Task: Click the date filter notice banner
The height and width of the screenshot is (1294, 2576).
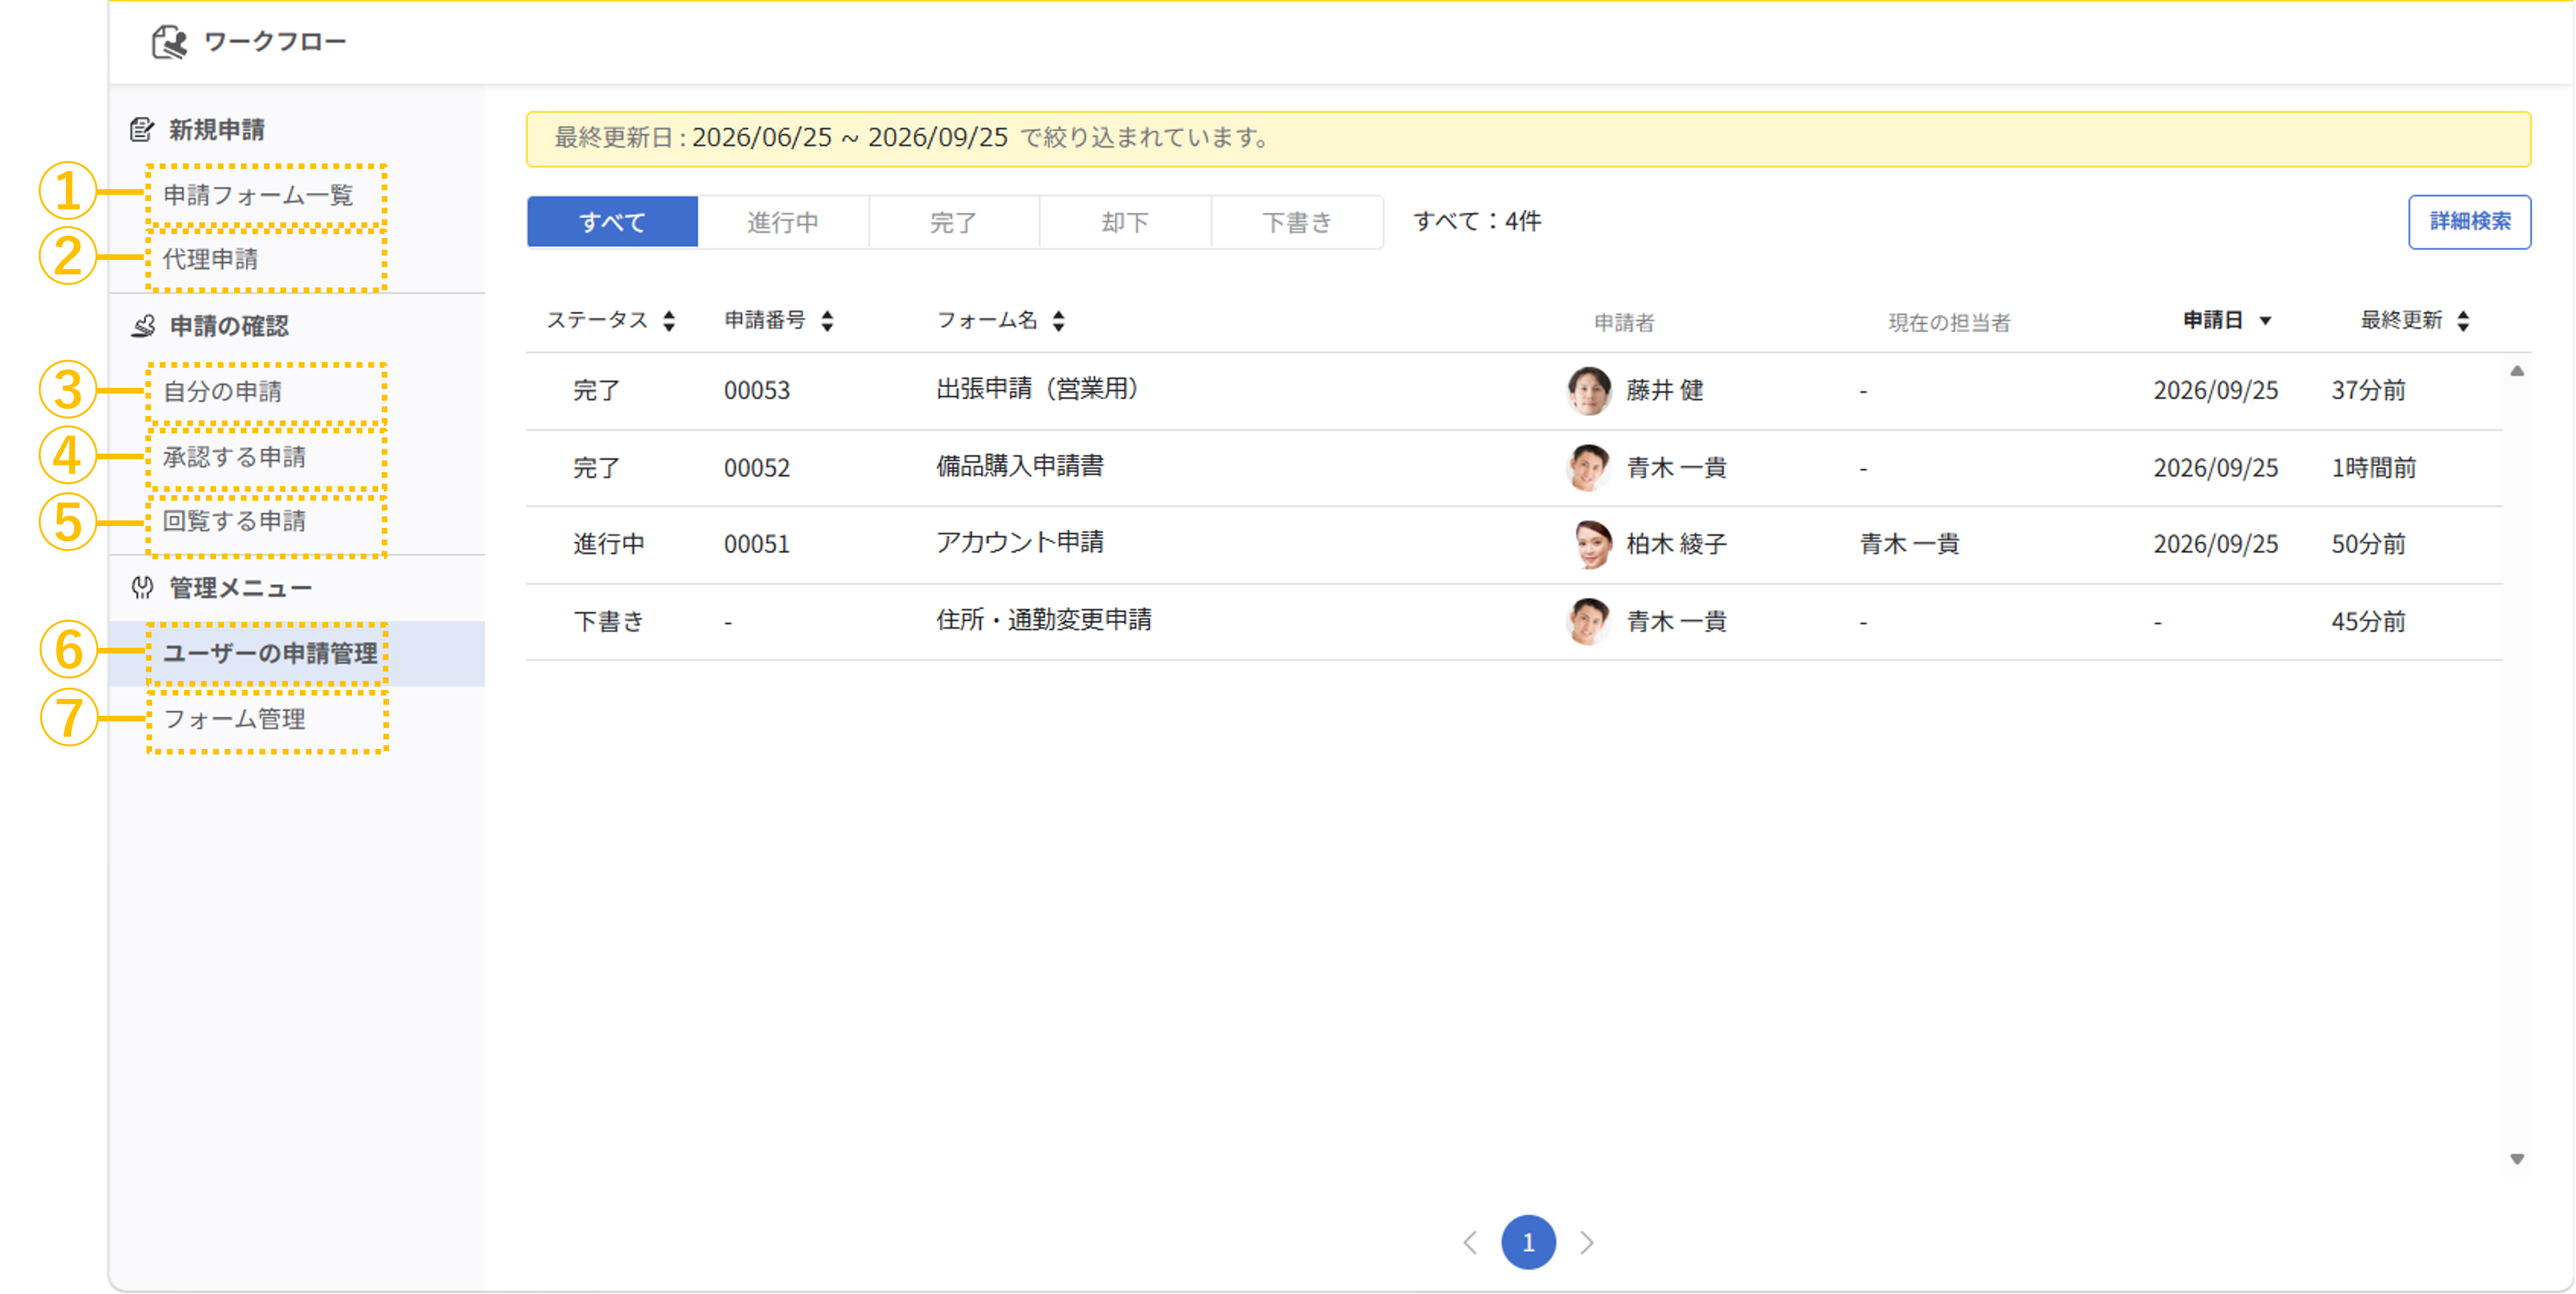Action: point(1528,139)
